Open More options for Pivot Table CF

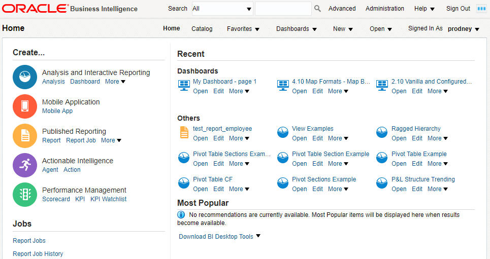(239, 189)
